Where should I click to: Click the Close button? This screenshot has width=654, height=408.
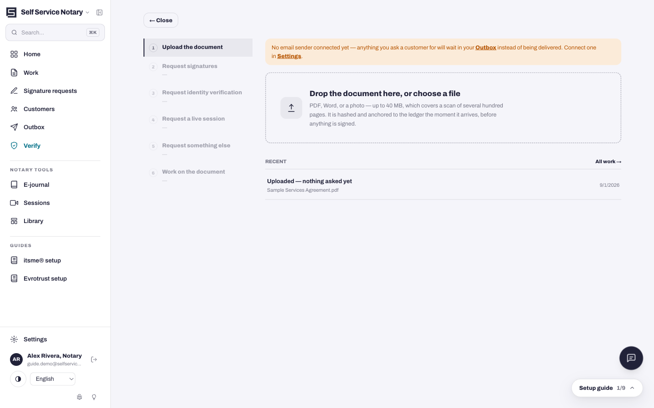[x=161, y=20]
